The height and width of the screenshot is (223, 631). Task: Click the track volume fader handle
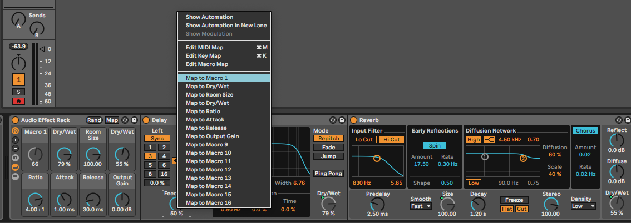coord(42,48)
